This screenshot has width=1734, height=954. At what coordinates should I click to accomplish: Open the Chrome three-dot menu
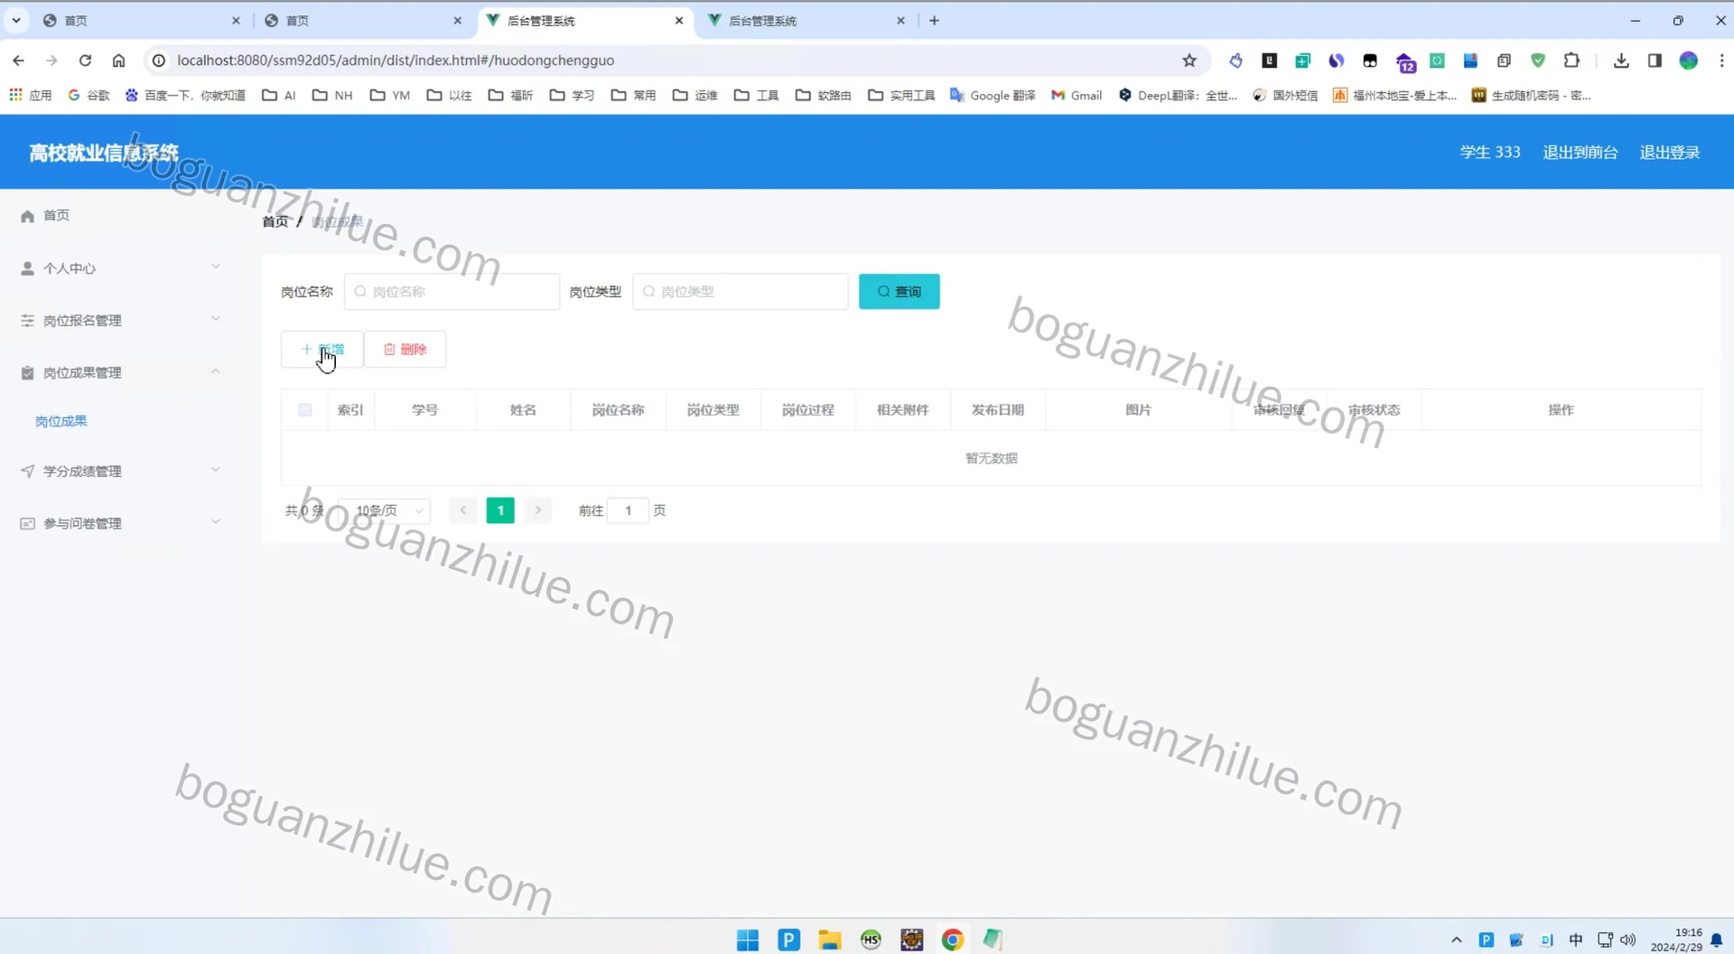(1721, 61)
